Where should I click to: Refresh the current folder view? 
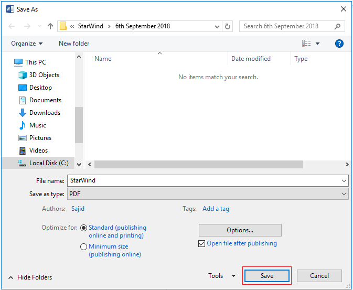[x=228, y=27]
